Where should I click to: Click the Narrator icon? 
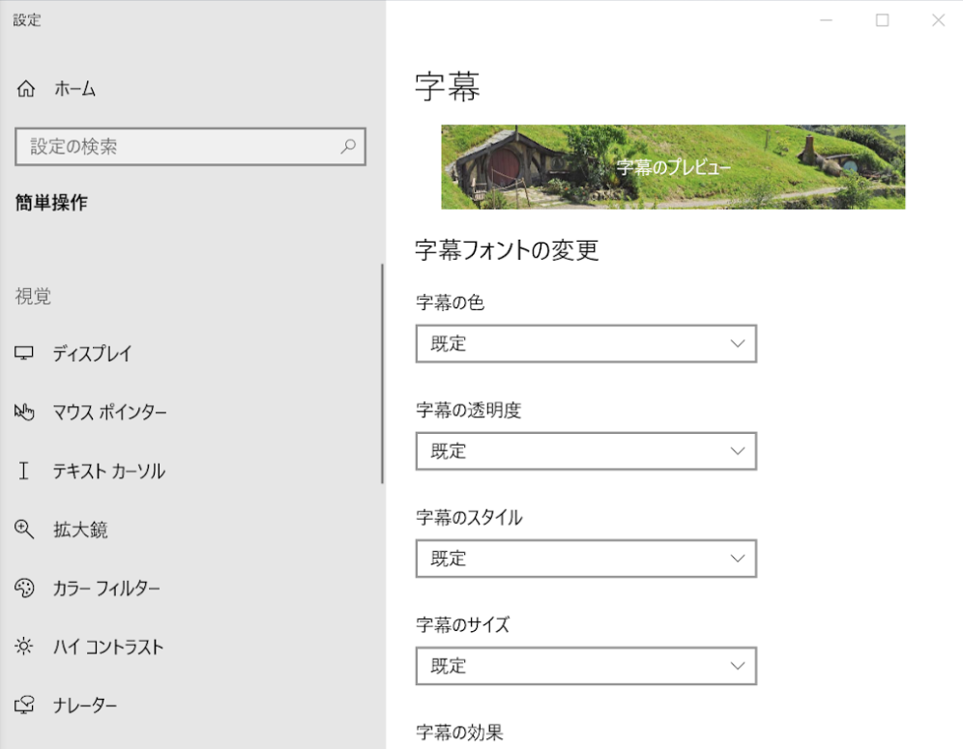24,705
